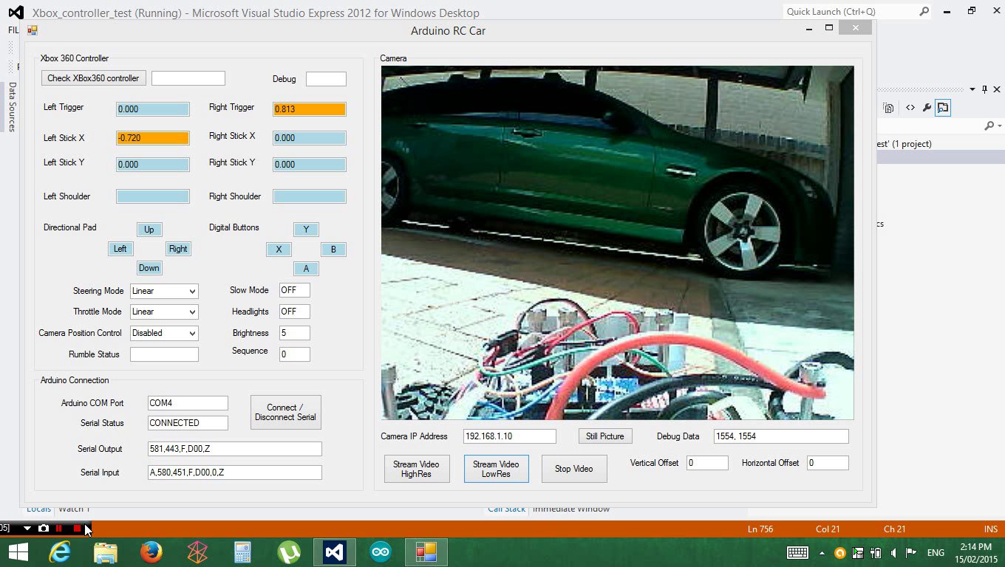The image size is (1005, 567).
Task: Toggle Preview Selected Items in Solution Explorer
Action: [942, 107]
